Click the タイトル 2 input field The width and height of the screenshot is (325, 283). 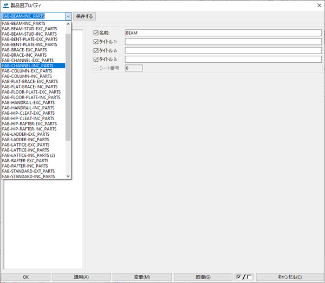[x=223, y=50]
